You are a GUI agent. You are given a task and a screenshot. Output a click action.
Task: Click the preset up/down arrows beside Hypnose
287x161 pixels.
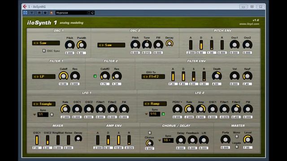point(89,13)
